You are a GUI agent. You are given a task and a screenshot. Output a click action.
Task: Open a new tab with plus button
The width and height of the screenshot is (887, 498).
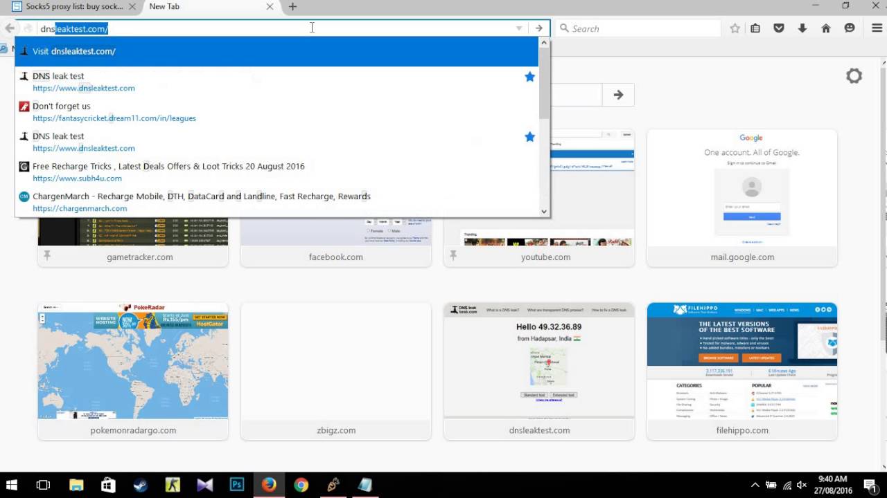point(292,6)
